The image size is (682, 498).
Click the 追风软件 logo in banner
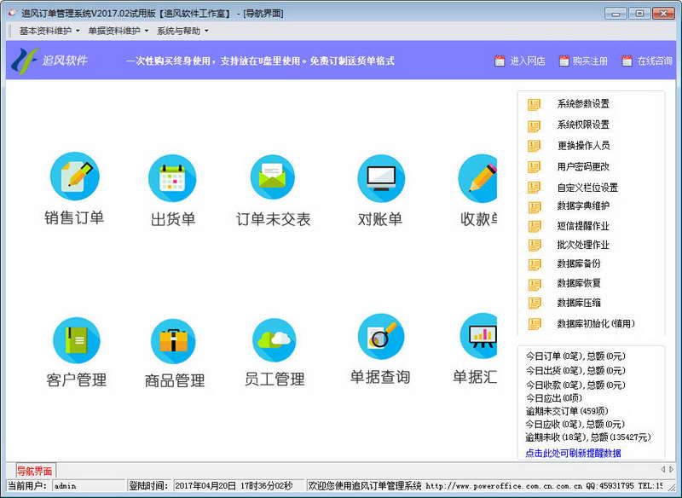49,61
